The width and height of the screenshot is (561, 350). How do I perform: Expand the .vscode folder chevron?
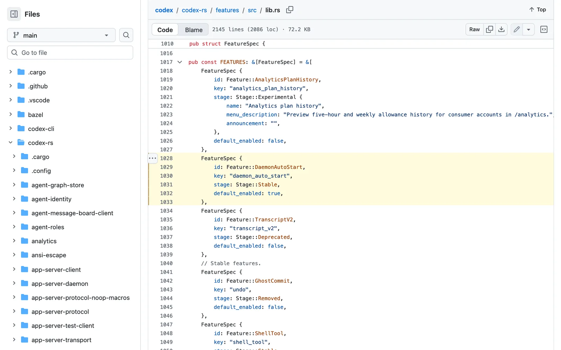11,100
